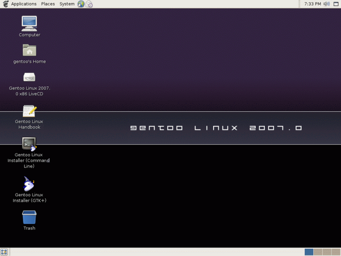Click the 7:33 PM clock
The height and width of the screenshot is (256, 341).
[313, 4]
